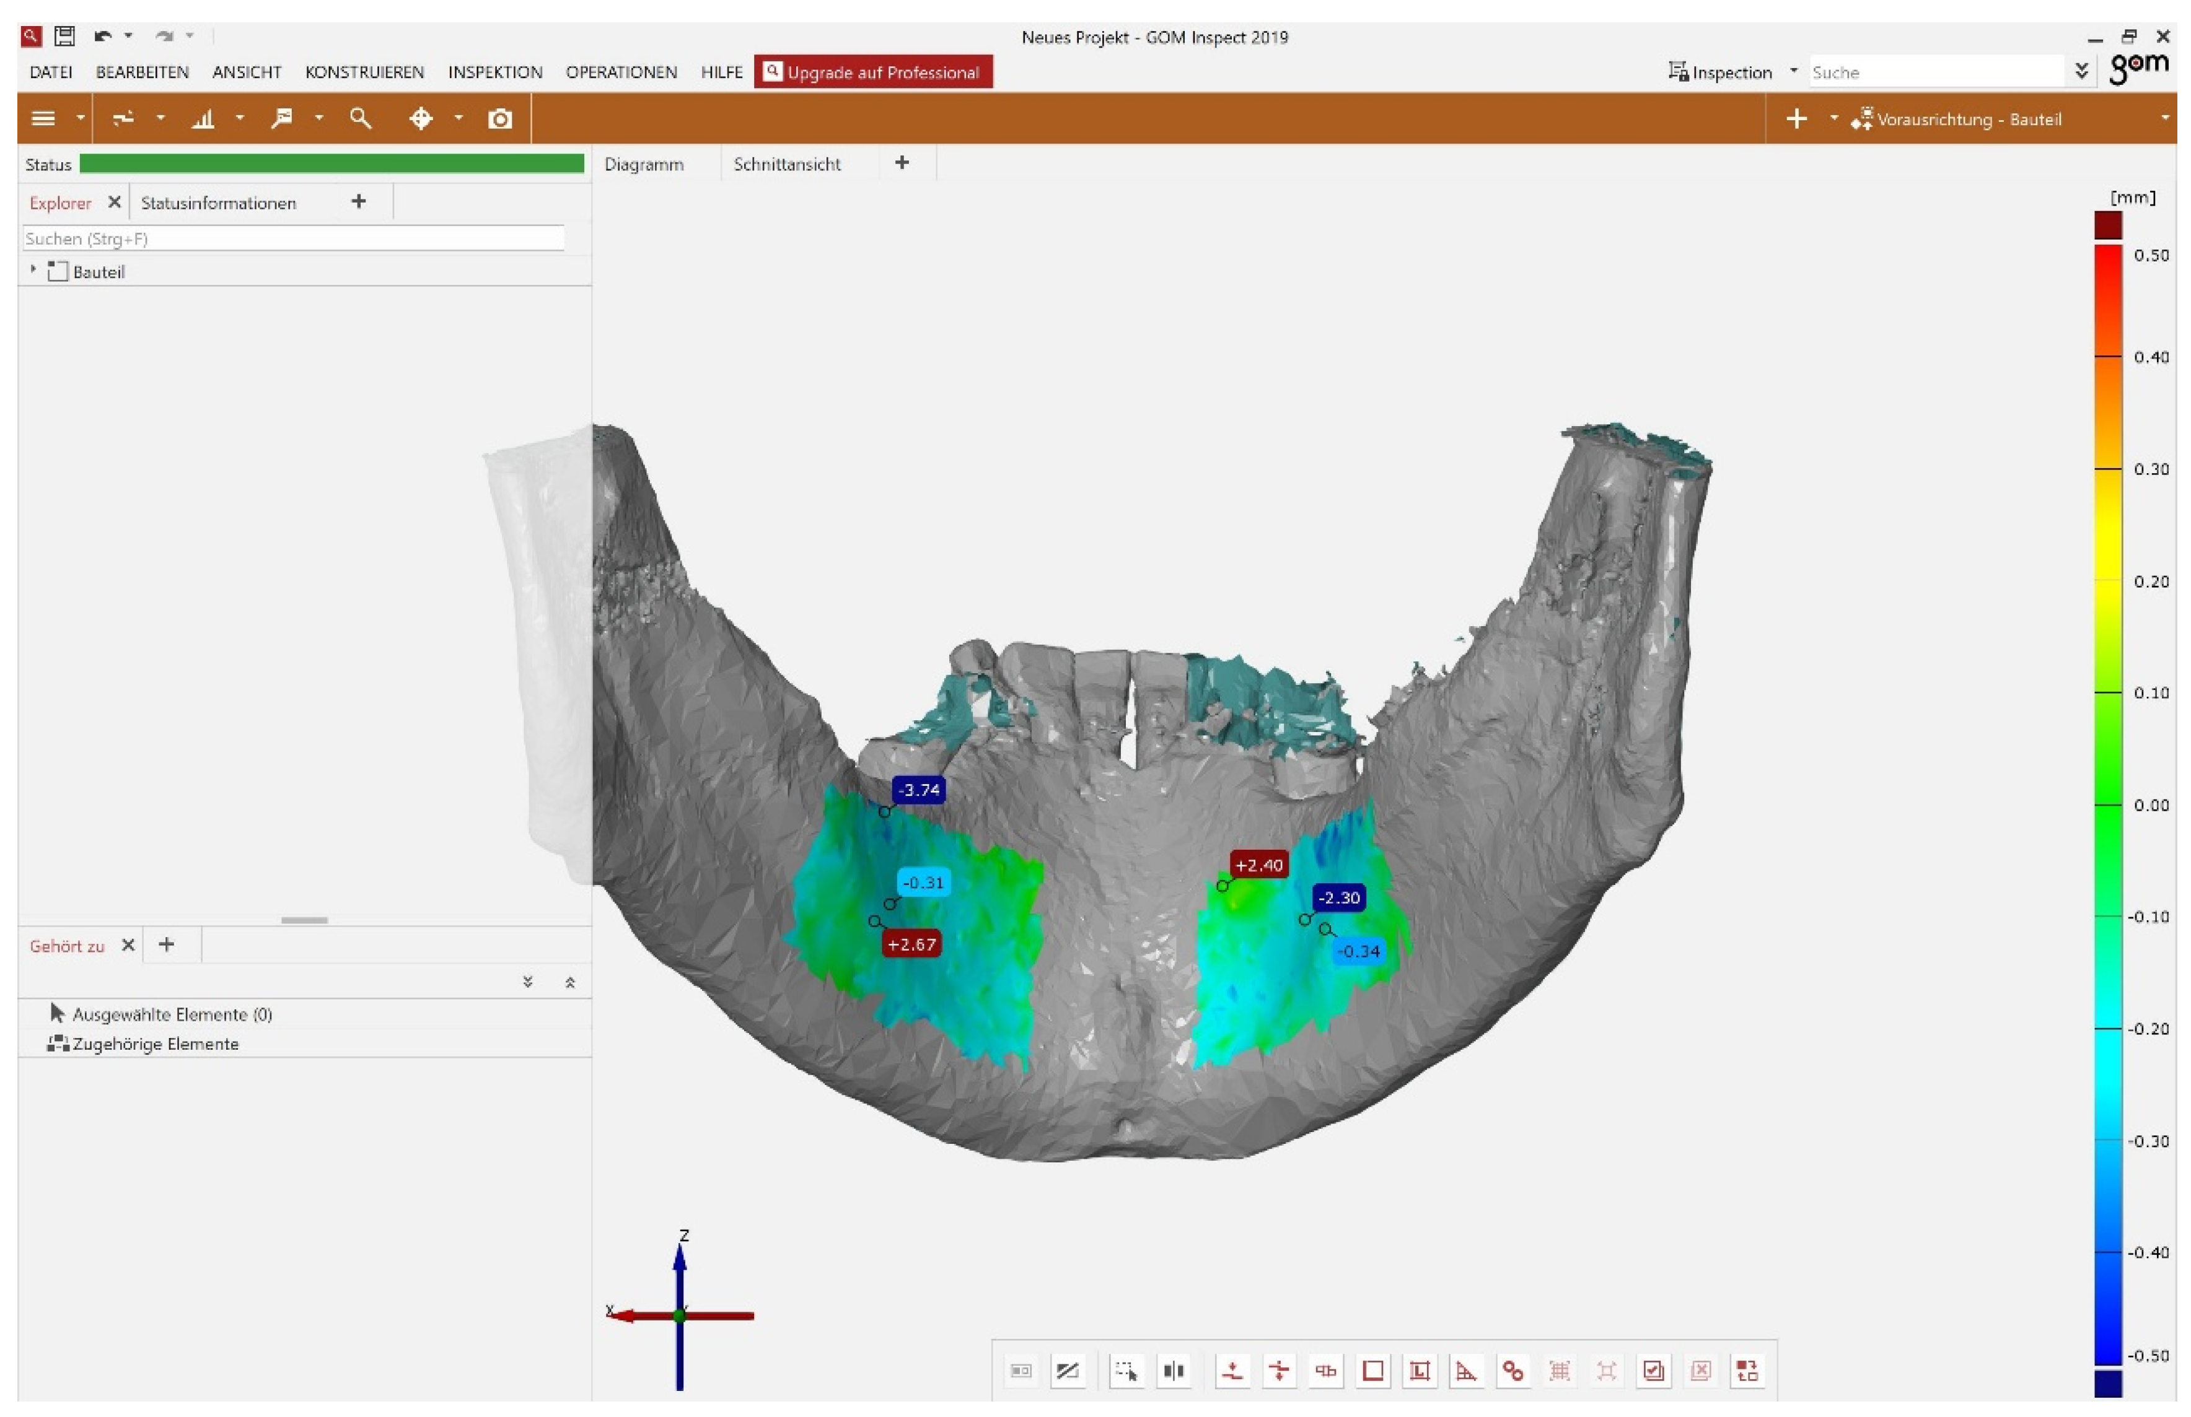
Task: Click the two circles icon in bottom toolbar
Action: 1513,1371
